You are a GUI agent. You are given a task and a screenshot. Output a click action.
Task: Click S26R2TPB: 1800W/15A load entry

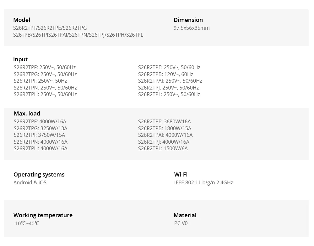point(165,128)
